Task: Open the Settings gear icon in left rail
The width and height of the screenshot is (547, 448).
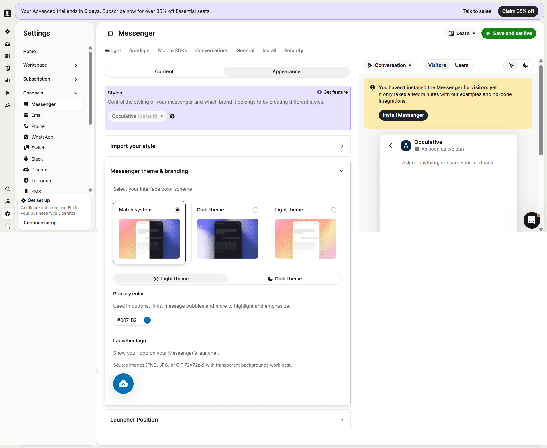Action: [8, 214]
